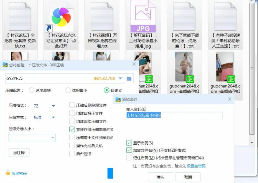The height and width of the screenshot is (183, 258).
Task: Select the 全免费-无套路 txt file icon
Action: [20, 16]
